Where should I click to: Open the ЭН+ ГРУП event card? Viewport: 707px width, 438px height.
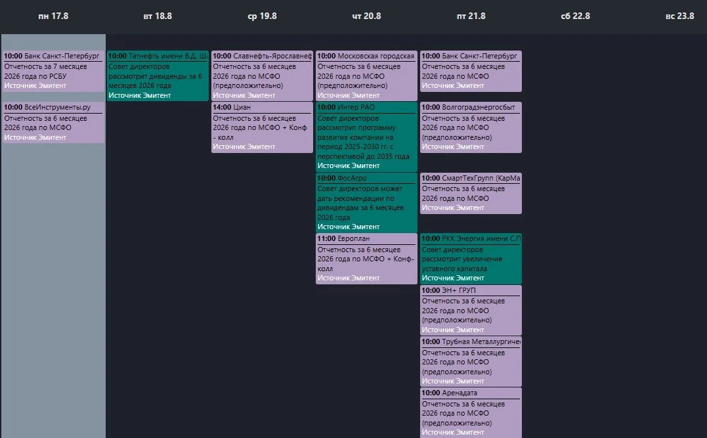[x=471, y=311]
